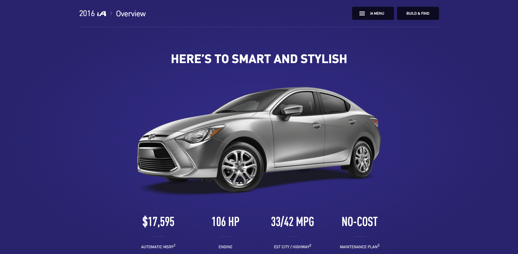Viewport: 518px width, 254px height.
Task: Open the maintenance plan footnote 3 superscript
Action: (x=378, y=245)
